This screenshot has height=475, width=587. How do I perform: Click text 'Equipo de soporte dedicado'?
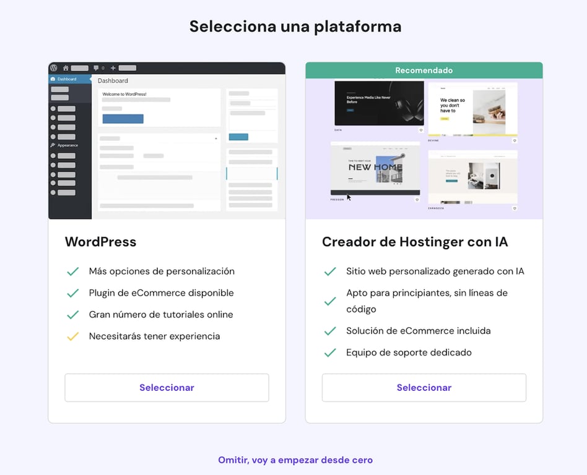409,353
